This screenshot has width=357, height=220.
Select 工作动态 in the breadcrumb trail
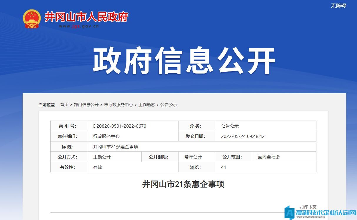147,105
